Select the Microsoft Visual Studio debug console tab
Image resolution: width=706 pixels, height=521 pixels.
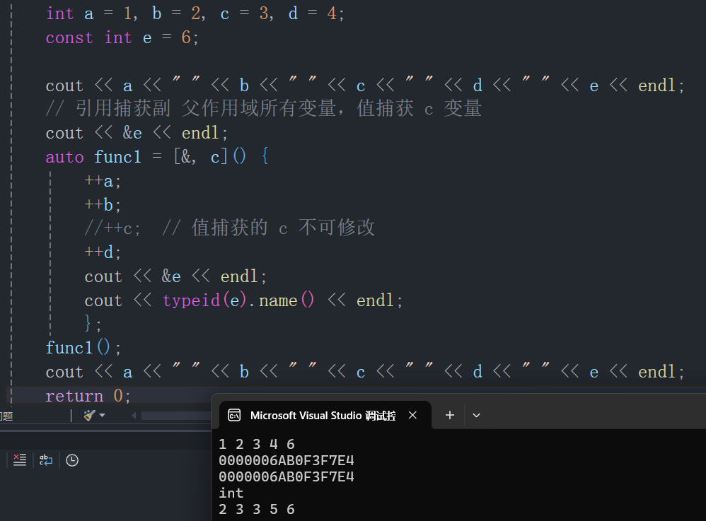[325, 415]
